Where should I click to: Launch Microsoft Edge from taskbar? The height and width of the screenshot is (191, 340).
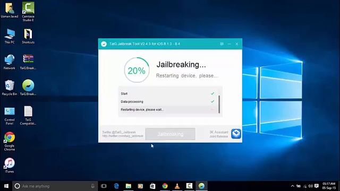[116, 186]
